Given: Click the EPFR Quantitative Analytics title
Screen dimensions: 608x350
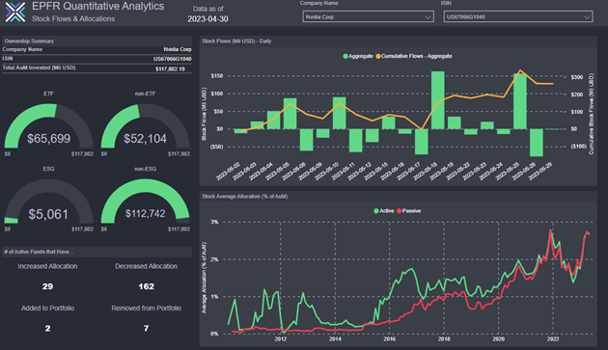Looking at the screenshot, I should 98,6.
